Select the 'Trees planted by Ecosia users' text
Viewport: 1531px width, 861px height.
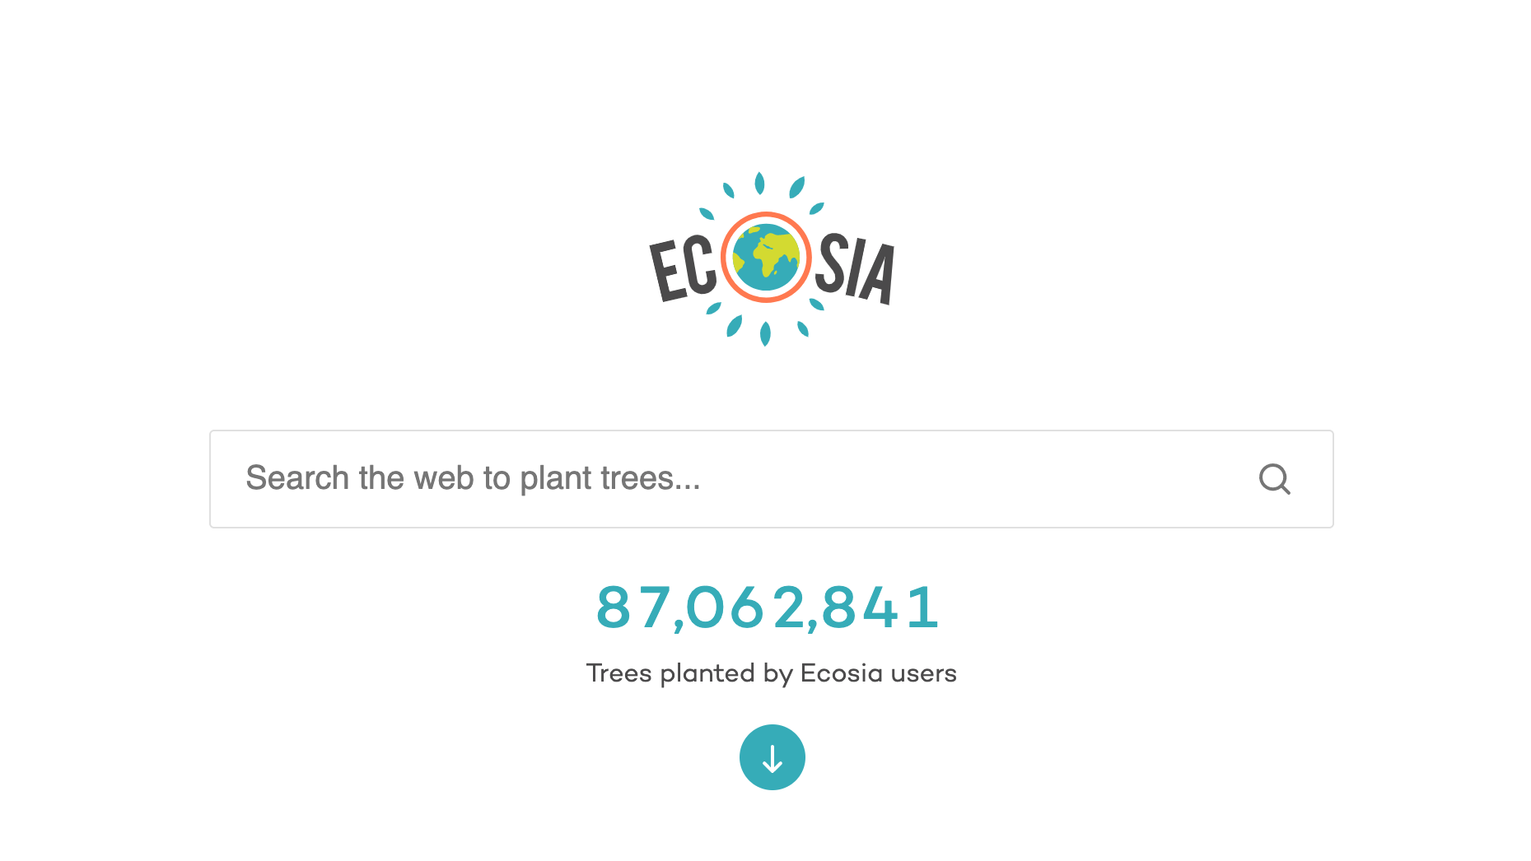[x=772, y=673]
